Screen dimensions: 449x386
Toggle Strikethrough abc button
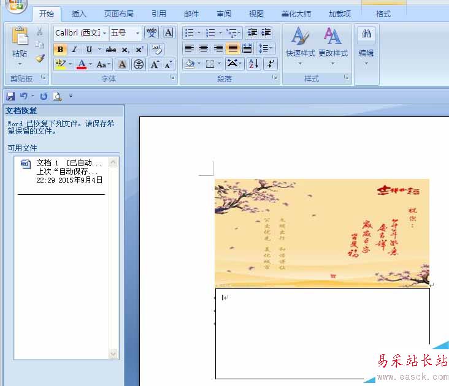coord(111,50)
